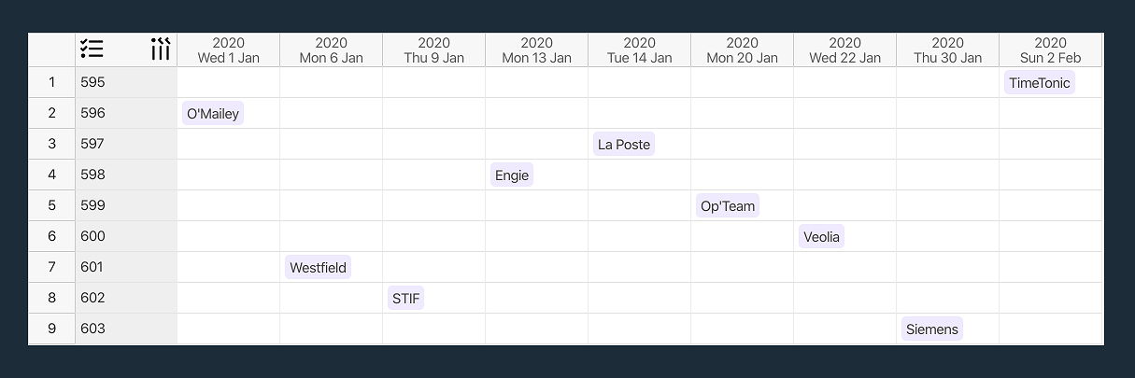The width and height of the screenshot is (1135, 378).
Task: Select row number 9
Action: click(x=52, y=329)
